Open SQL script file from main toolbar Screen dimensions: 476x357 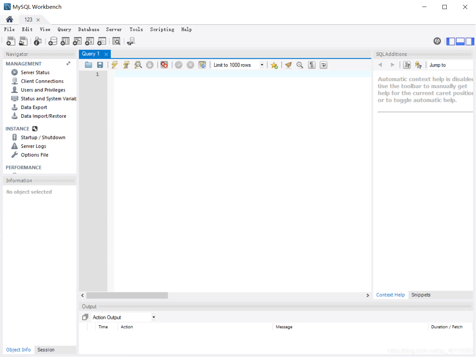tap(23, 41)
